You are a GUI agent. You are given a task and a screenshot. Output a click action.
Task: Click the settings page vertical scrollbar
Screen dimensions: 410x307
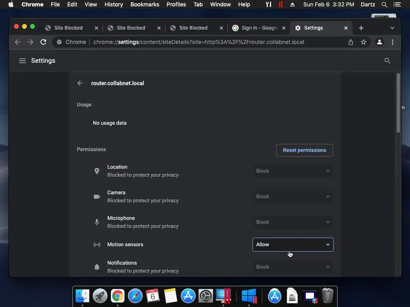(x=398, y=103)
